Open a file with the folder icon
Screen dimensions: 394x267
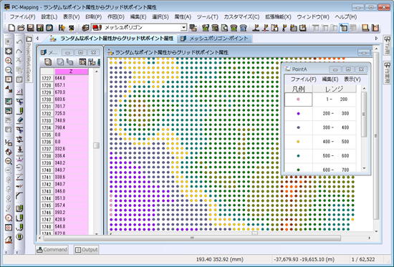click(x=21, y=28)
